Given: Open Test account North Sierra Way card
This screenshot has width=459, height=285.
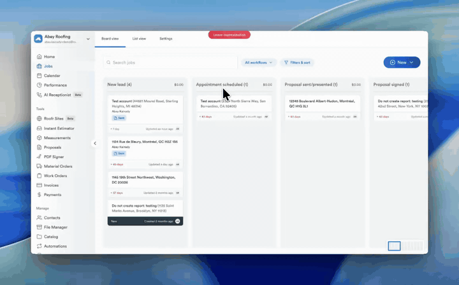Looking at the screenshot, I should pyautogui.click(x=234, y=108).
